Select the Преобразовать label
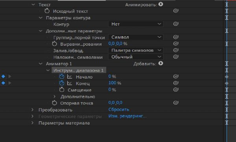The width and height of the screenshot is (236, 142). (55, 110)
